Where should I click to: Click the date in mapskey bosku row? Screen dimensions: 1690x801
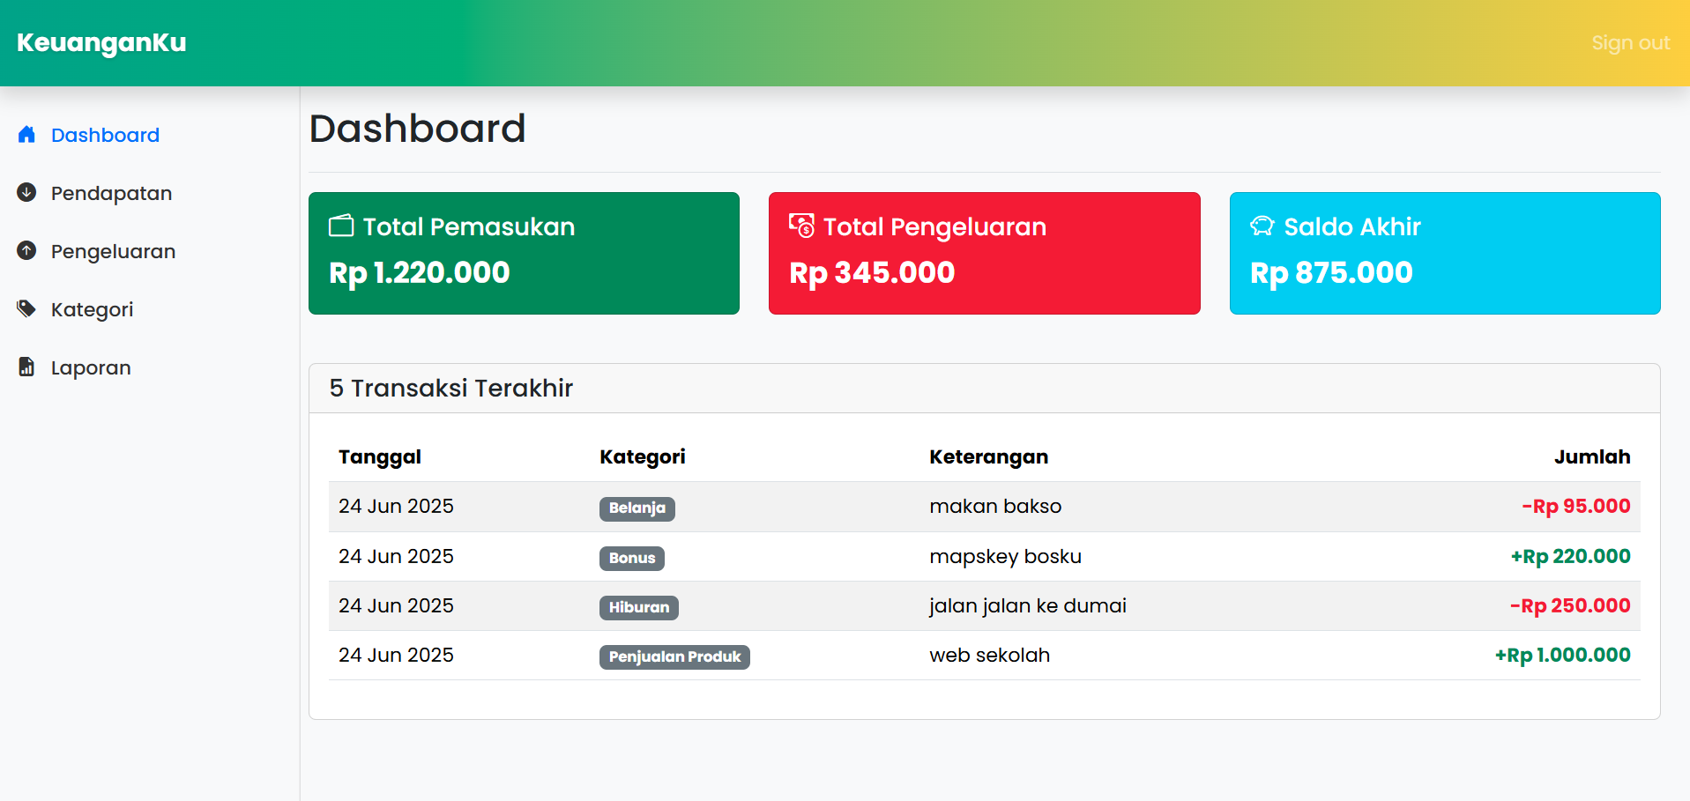[x=396, y=556]
